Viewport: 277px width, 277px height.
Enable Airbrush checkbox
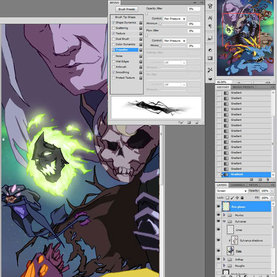click(114, 67)
